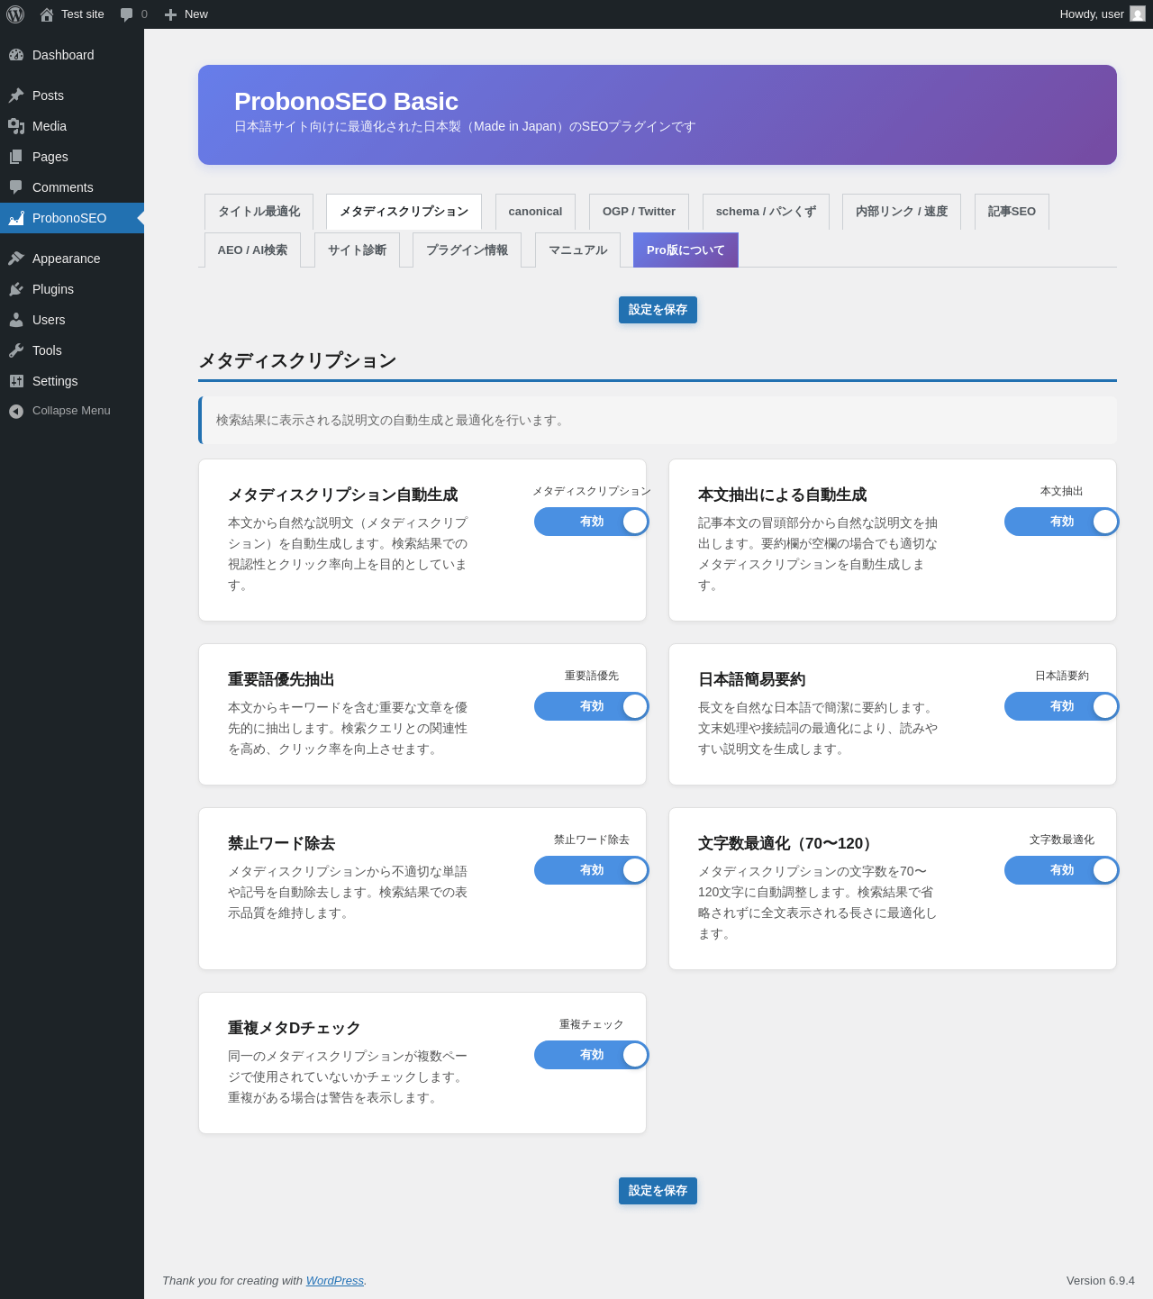
Task: Toggle the 文字数最適化 switch
Action: click(1062, 870)
